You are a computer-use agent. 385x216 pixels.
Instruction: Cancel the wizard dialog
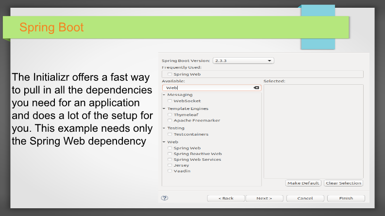coord(305,198)
